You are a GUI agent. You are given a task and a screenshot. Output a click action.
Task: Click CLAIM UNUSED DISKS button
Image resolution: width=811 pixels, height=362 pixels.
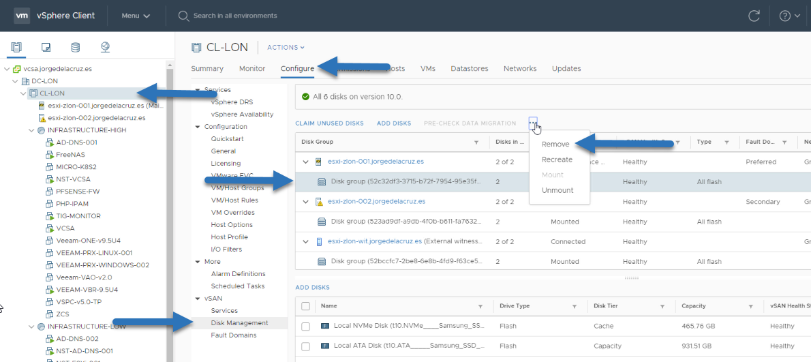click(329, 123)
